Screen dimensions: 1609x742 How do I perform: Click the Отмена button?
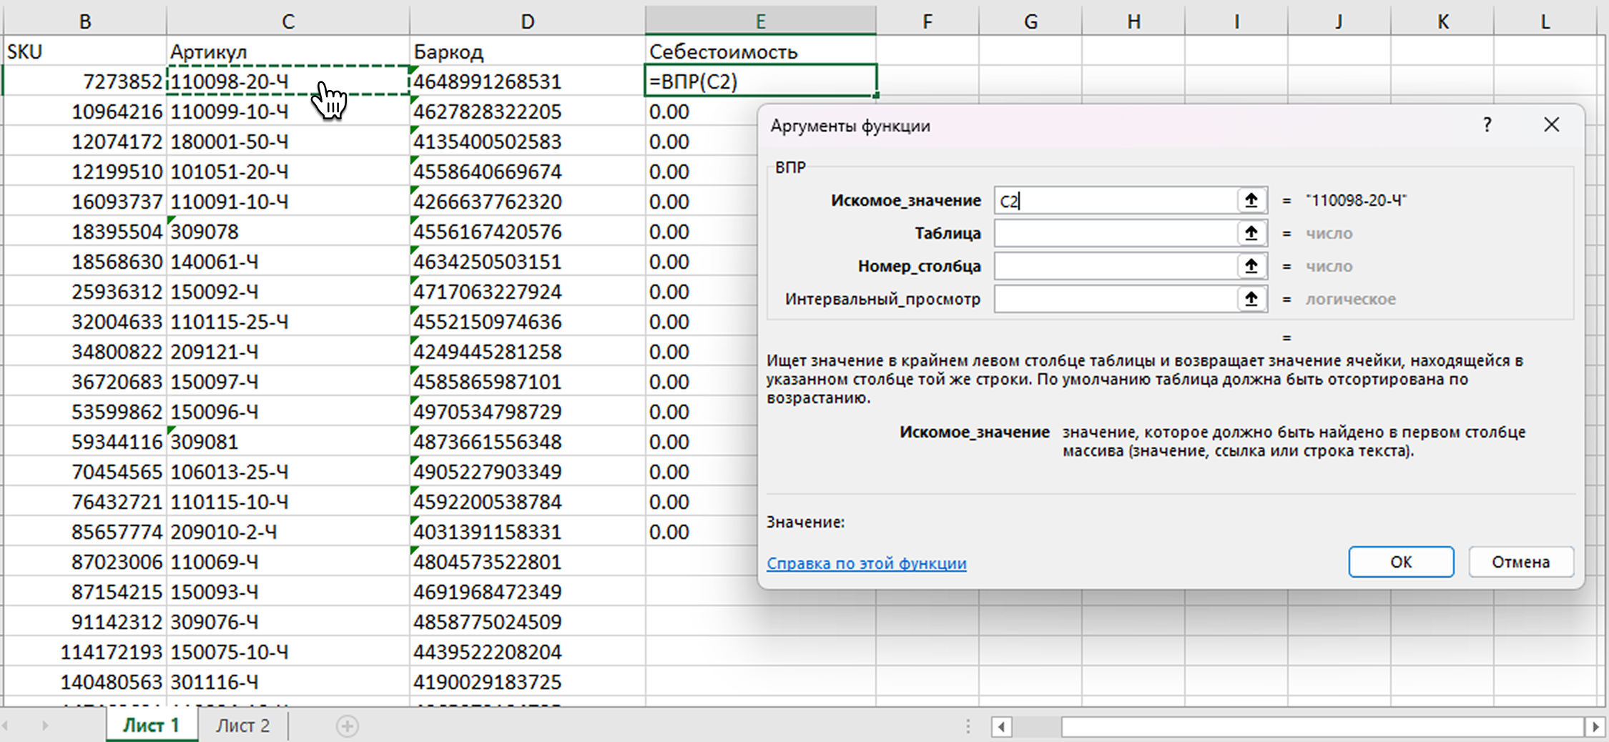point(1520,562)
